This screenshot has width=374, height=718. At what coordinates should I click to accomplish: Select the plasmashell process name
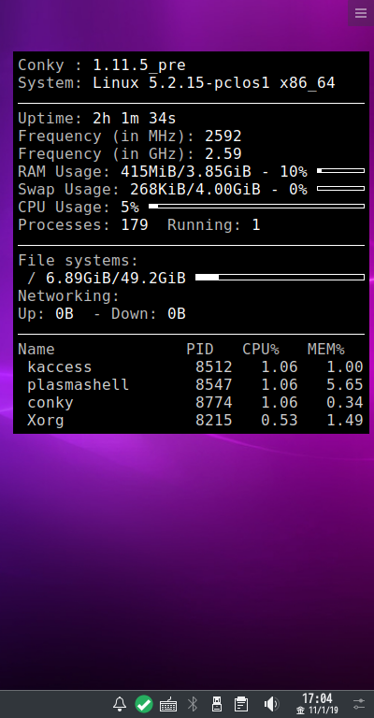(x=79, y=385)
